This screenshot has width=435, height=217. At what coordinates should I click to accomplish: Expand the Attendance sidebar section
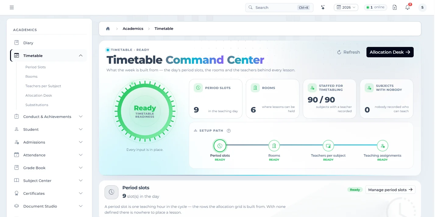[81, 155]
